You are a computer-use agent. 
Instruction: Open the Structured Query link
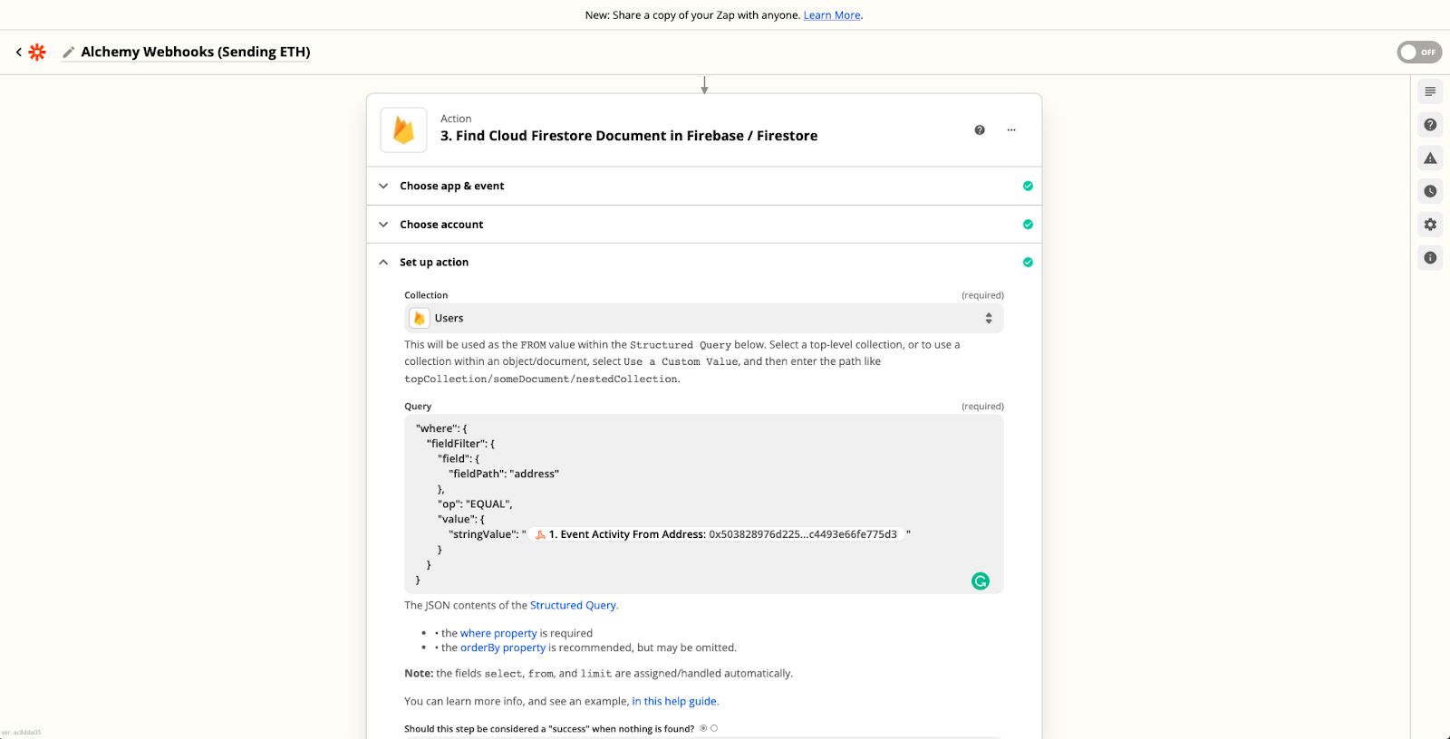coord(573,606)
